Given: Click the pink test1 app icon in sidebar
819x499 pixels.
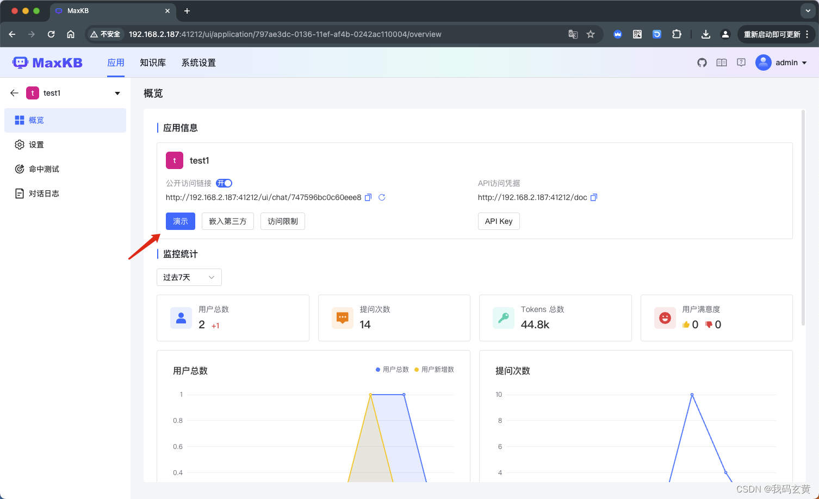Looking at the screenshot, I should pos(33,93).
